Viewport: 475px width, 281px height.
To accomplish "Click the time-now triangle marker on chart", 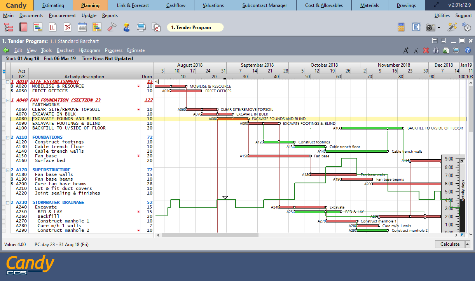I will 225,197.
